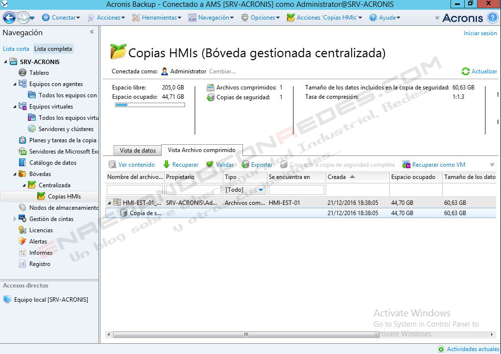
Task: Click the Nombre del archivo filter field
Action: 134,190
